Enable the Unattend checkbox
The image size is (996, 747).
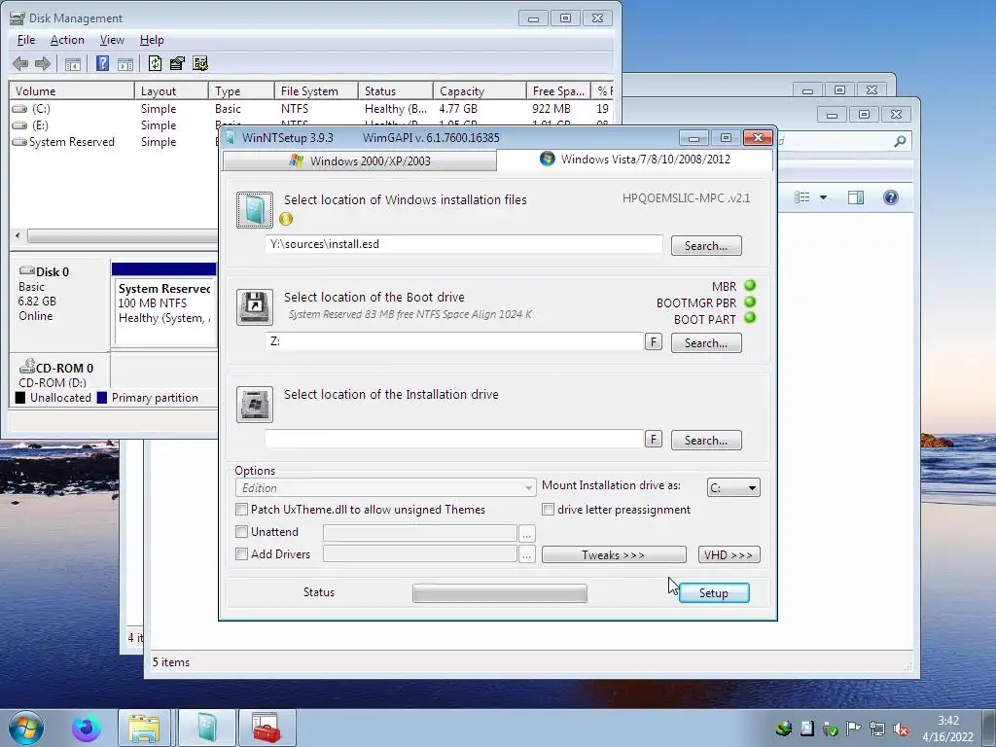pos(241,532)
